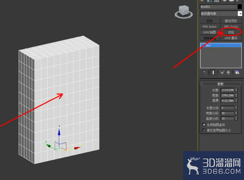The height and width of the screenshot is (180, 244).
Task: Click the blue Z axis gizmo arrow
Action: pos(59,132)
